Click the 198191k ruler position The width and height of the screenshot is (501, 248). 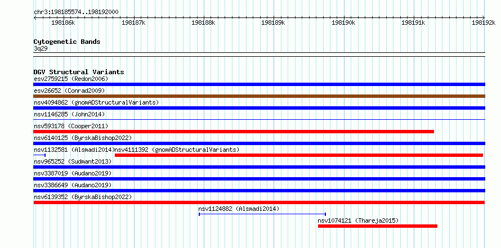(414, 22)
